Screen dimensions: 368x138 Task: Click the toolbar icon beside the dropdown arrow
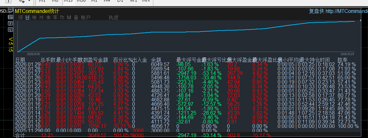point(22,1)
